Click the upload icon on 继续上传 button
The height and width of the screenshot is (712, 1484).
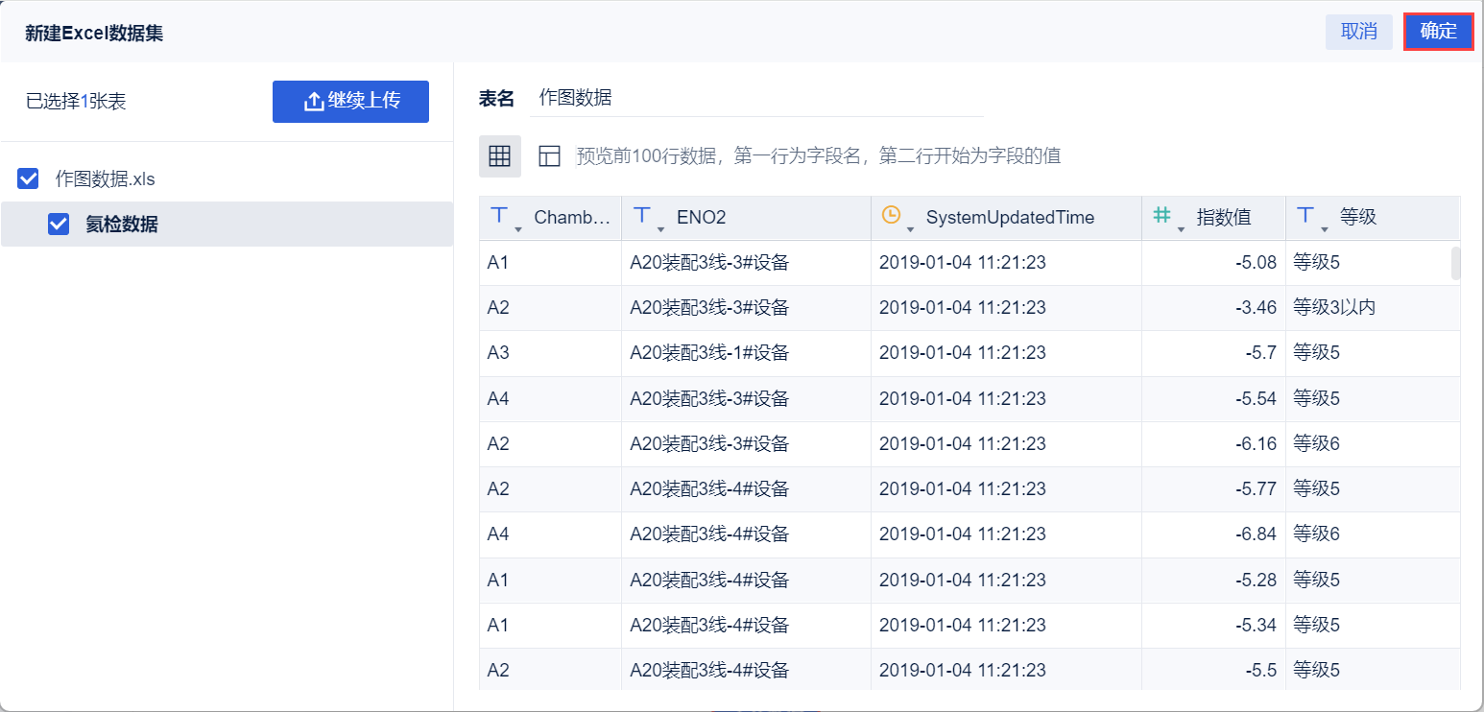(314, 102)
